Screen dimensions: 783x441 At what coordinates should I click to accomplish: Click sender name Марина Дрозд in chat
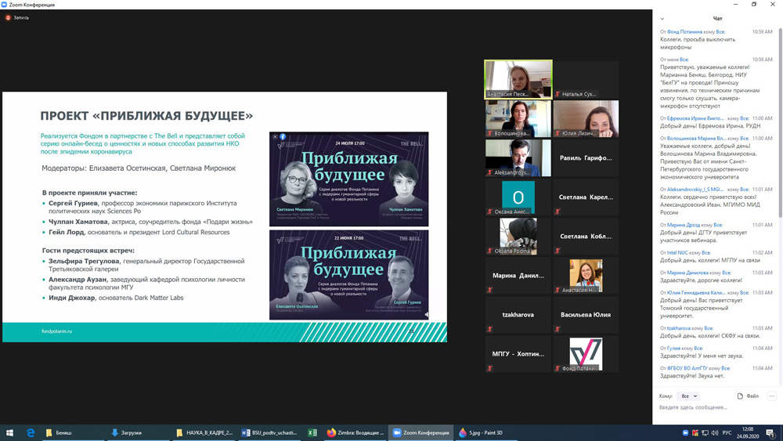coord(684,225)
